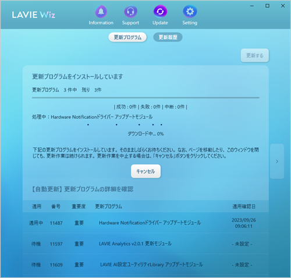Click the LAVIE Wiz logo
Screen dimensions: 291x278
tap(34, 15)
